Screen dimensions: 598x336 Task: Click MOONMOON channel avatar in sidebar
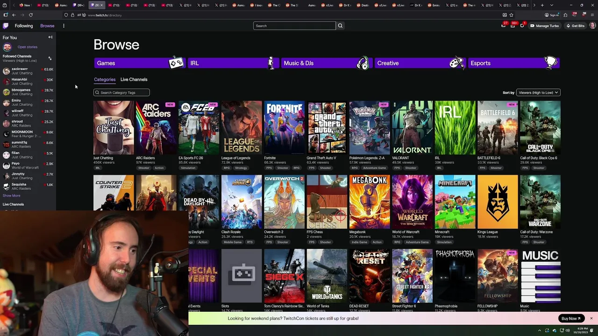tap(6, 134)
